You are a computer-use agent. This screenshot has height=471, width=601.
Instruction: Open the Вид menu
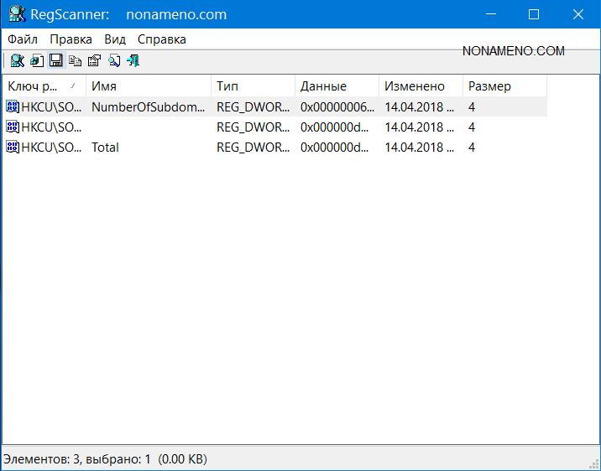point(115,39)
